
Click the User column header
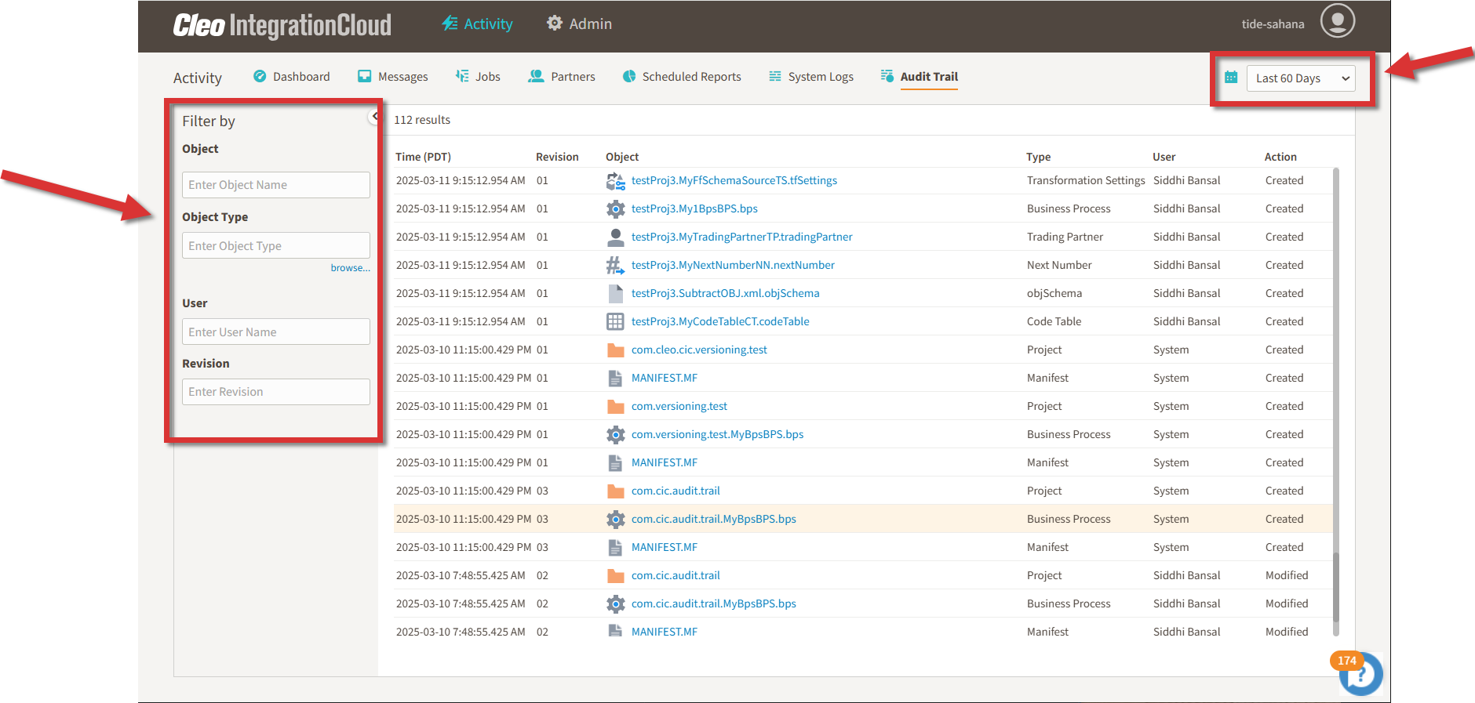tap(1164, 157)
